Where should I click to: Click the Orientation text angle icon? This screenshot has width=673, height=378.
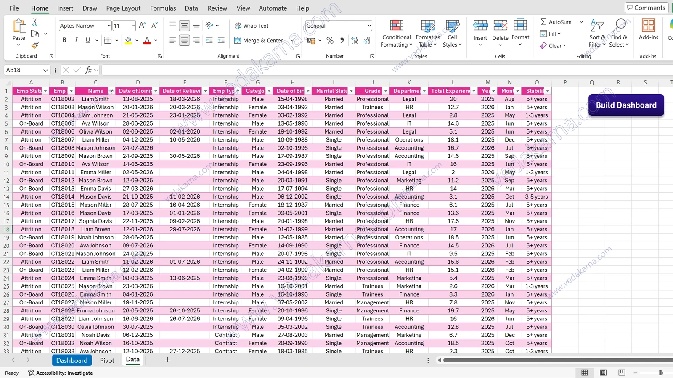209,26
